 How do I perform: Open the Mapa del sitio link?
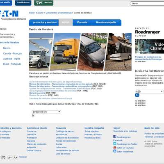coord(152,128)
